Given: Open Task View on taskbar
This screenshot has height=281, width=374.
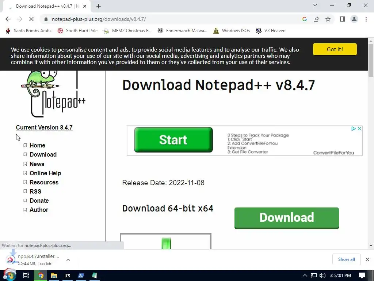Looking at the screenshot, I should tap(26, 276).
